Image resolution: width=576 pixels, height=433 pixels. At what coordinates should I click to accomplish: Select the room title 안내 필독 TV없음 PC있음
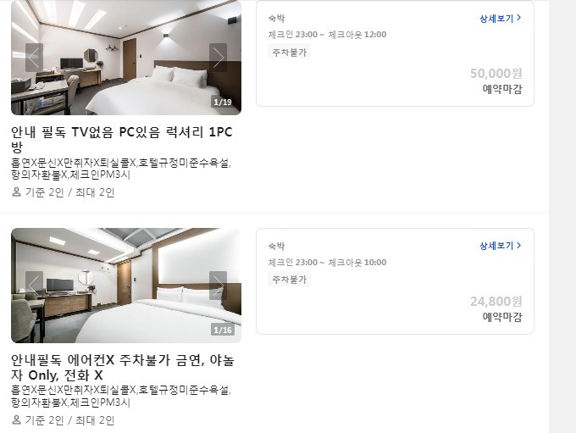point(122,139)
